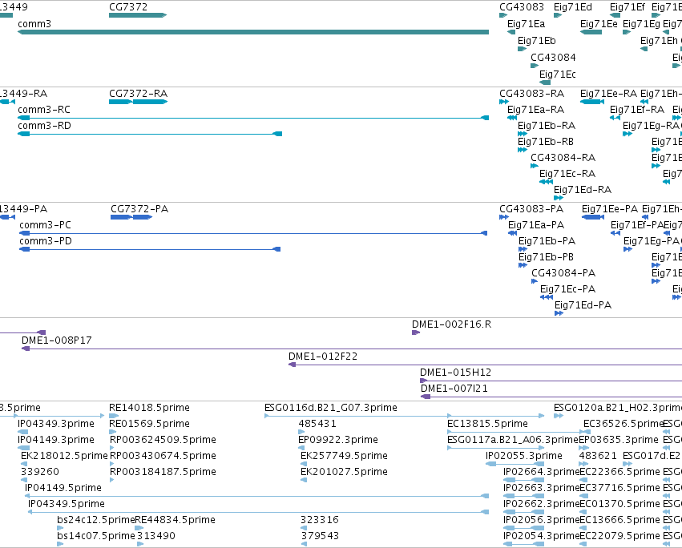This screenshot has height=548, width=682.
Task: Click the DME1-002F16.R clone feature
Action: [x=416, y=332]
